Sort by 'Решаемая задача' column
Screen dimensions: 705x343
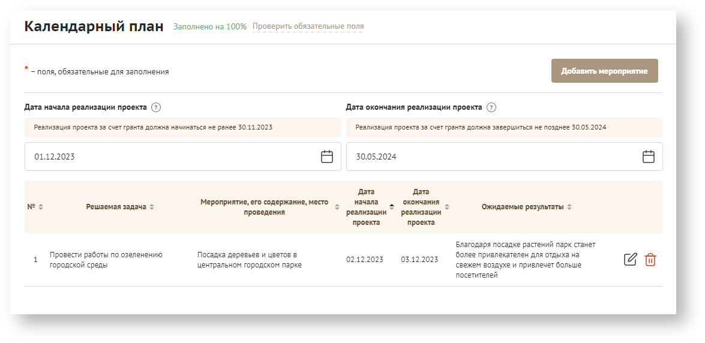(x=152, y=207)
